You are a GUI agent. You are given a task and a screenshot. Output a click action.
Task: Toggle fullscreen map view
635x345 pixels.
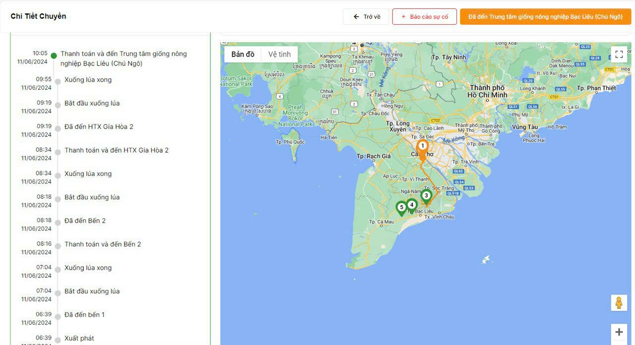click(619, 55)
